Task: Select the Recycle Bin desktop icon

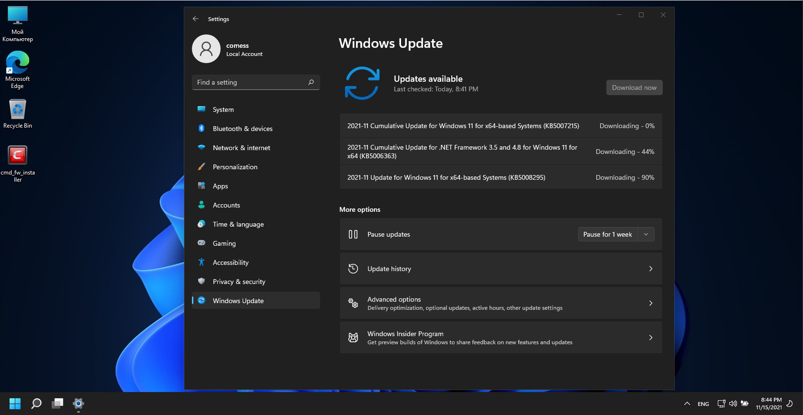Action: click(18, 114)
